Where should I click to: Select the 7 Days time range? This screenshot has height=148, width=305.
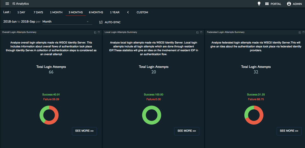[x=38, y=12]
